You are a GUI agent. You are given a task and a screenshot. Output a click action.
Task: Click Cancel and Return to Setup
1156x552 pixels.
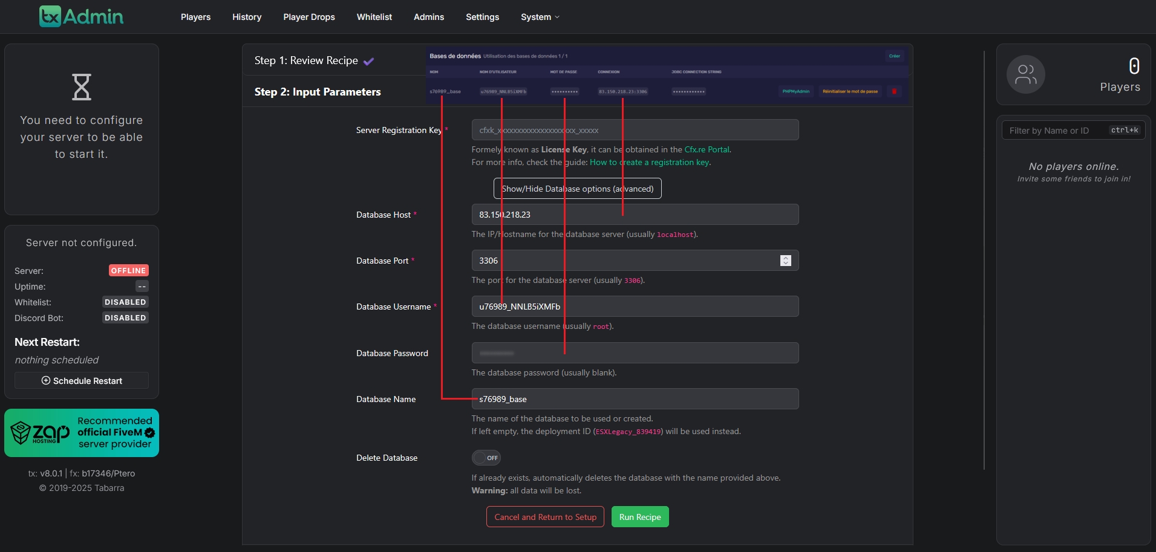click(545, 517)
